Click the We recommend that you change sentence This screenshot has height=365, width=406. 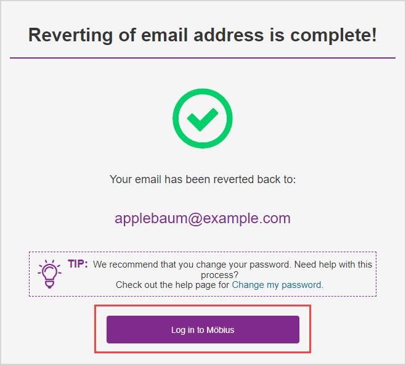click(x=191, y=265)
